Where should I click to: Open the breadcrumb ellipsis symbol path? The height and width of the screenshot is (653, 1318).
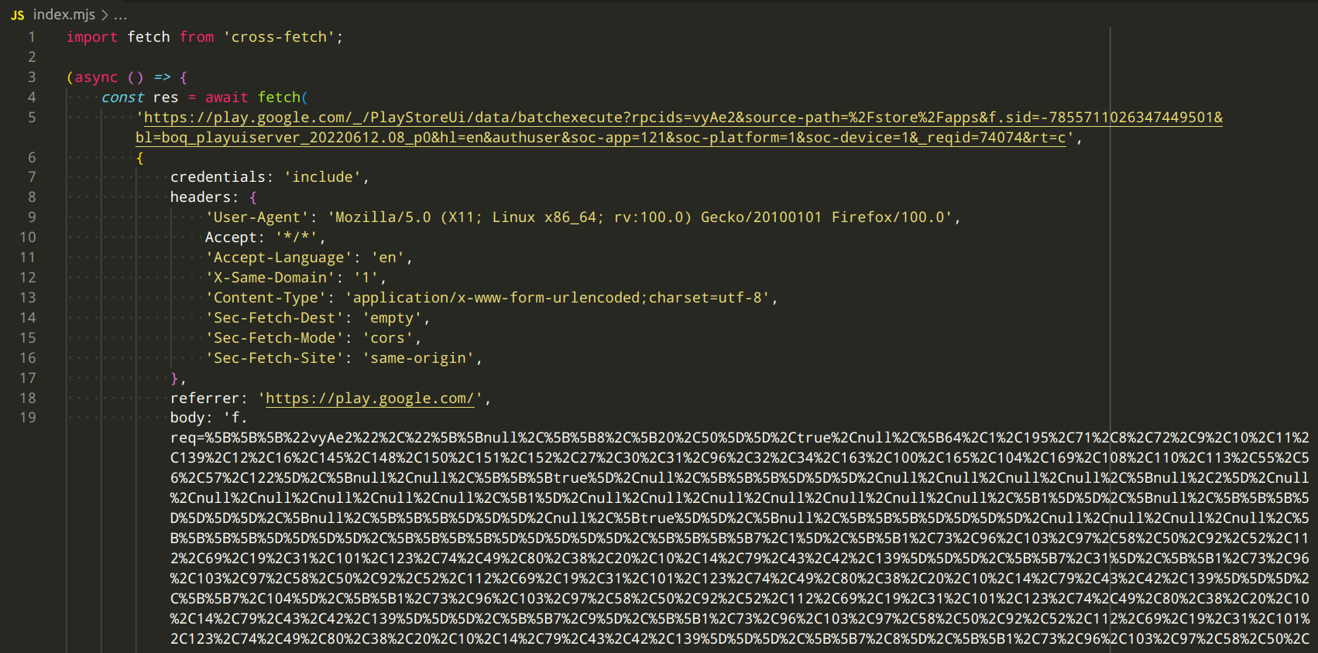[120, 15]
